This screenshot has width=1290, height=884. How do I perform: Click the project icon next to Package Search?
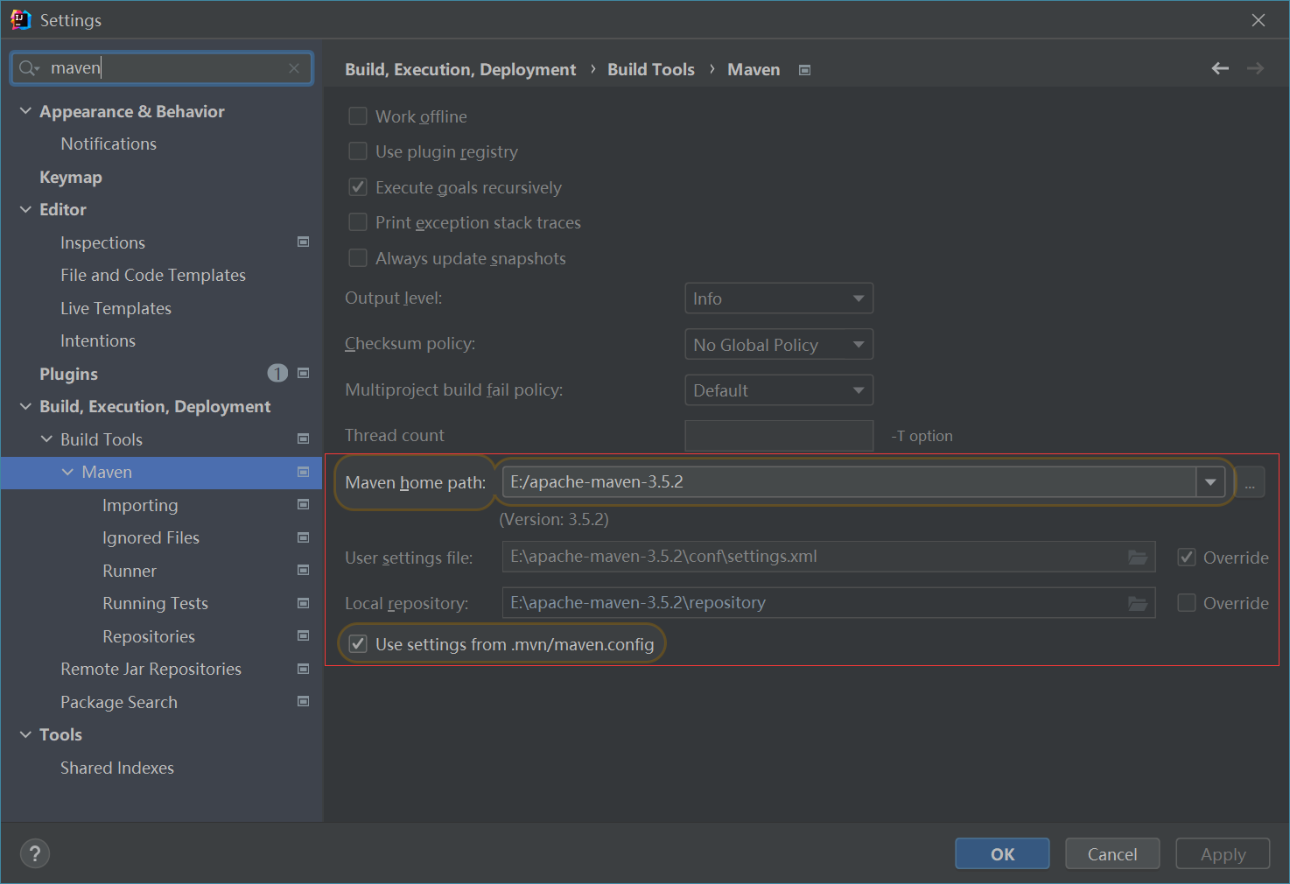click(x=304, y=701)
